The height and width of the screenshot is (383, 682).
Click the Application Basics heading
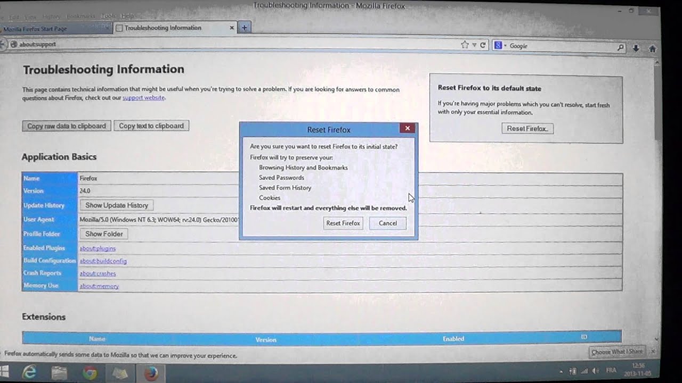pos(59,157)
